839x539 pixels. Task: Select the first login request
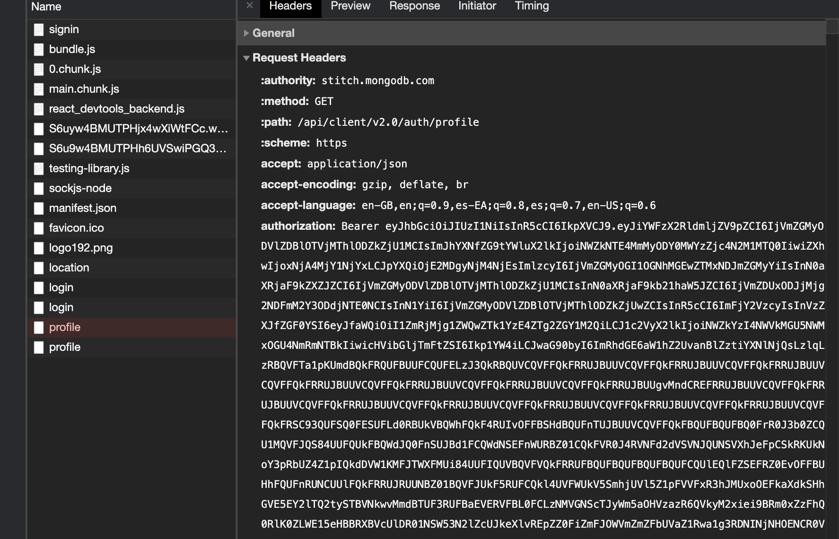click(x=61, y=287)
